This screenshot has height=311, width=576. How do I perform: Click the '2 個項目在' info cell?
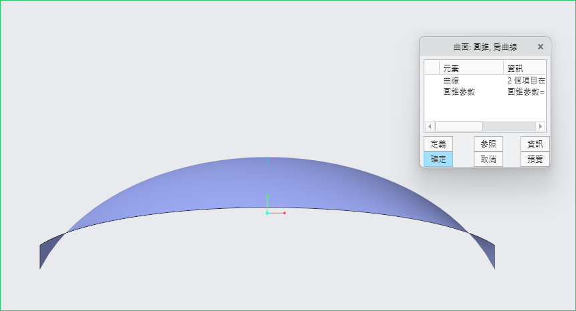(x=526, y=80)
